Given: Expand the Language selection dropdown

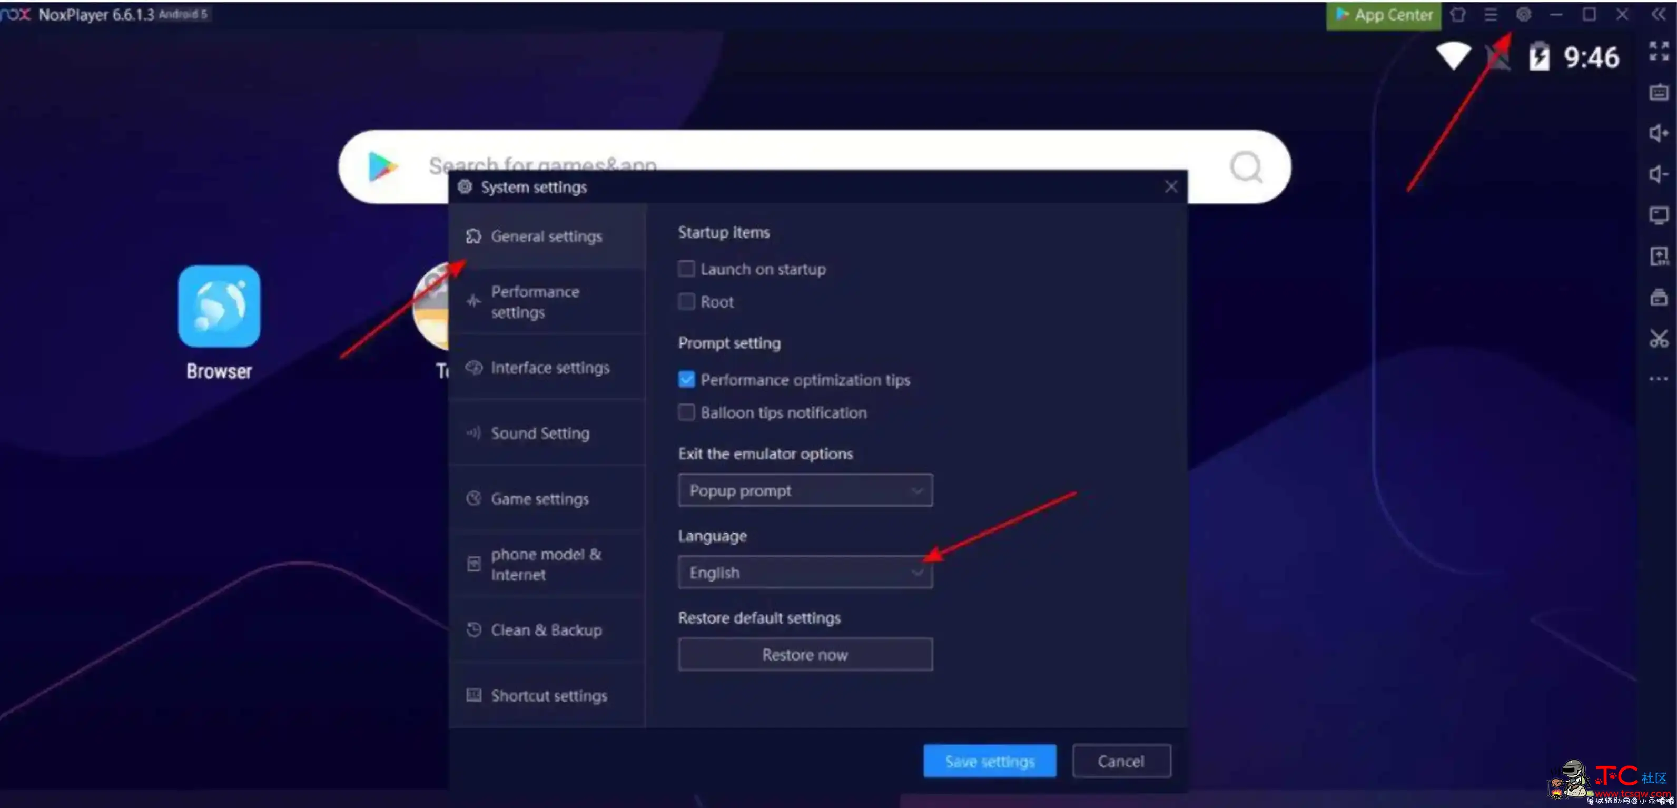Looking at the screenshot, I should (803, 571).
